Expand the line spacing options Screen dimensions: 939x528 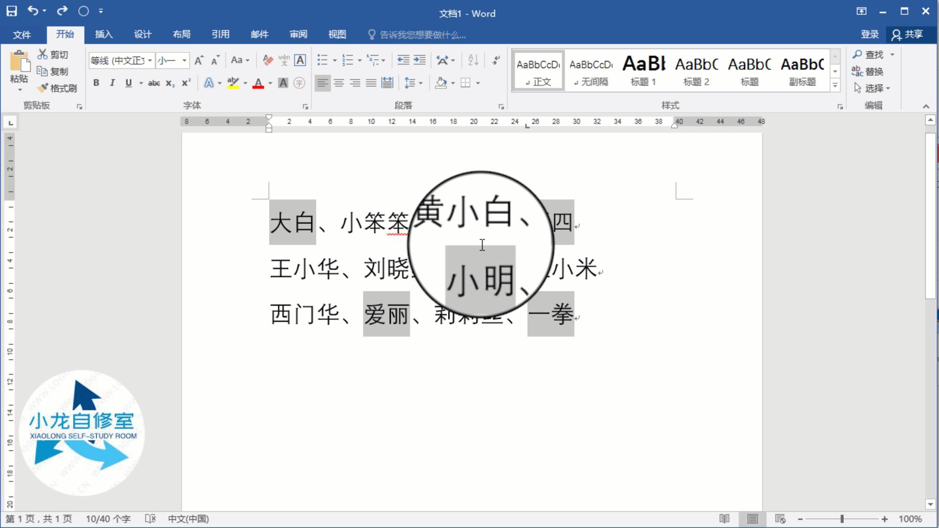point(420,83)
